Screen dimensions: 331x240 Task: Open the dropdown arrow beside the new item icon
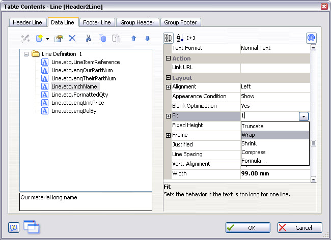point(47,39)
